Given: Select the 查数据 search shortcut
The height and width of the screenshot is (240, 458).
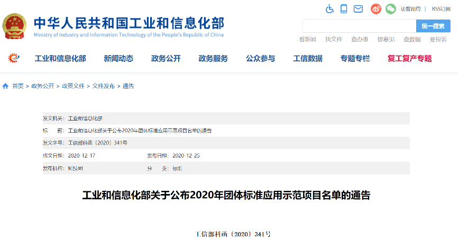Looking at the screenshot, I should tap(412, 40).
